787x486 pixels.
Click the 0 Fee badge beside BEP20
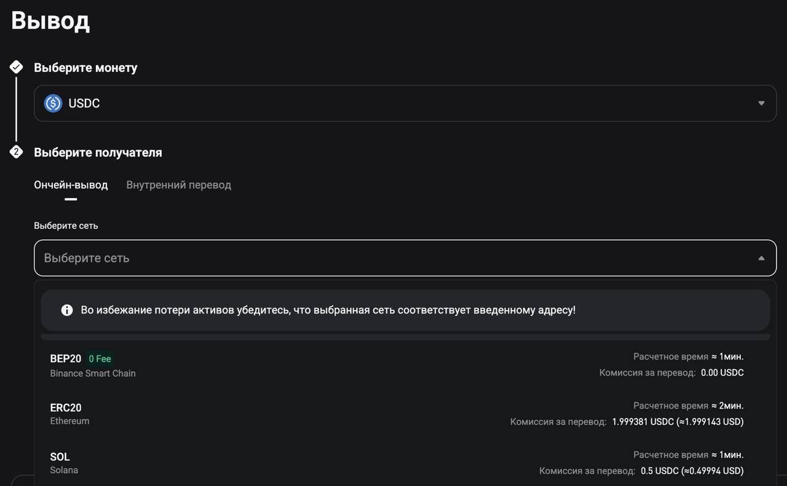100,358
